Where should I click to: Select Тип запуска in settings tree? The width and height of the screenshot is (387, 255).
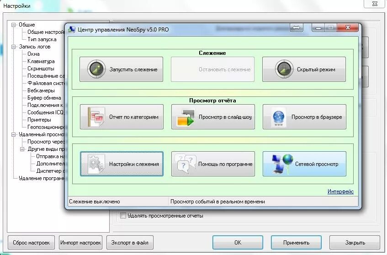pos(42,39)
